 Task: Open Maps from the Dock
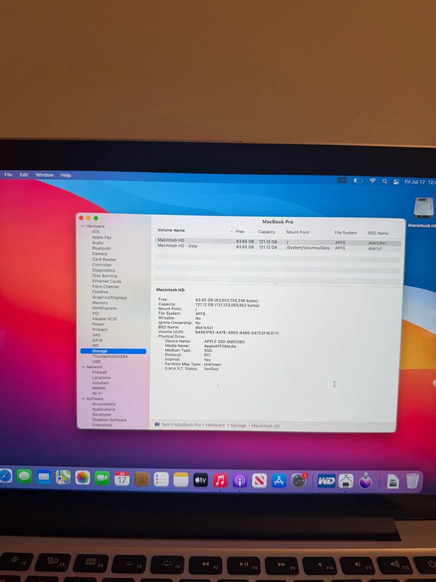click(x=63, y=477)
